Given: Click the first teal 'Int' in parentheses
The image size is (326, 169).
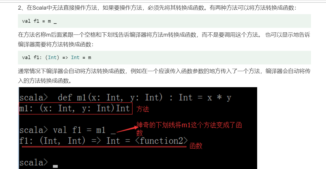Looking at the screenshot, I should click(52, 57).
